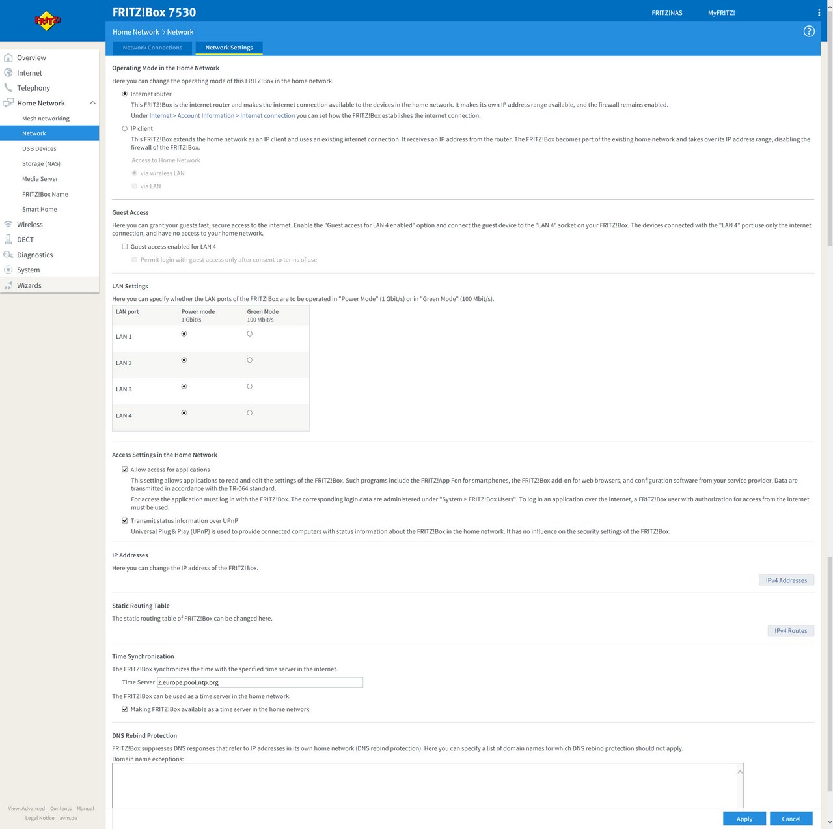Enable guest access for LAN 4
This screenshot has height=829, width=833.
click(x=125, y=247)
